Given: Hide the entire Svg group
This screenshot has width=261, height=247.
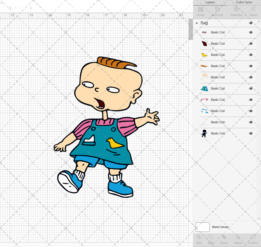Looking at the screenshot, I should [x=251, y=23].
